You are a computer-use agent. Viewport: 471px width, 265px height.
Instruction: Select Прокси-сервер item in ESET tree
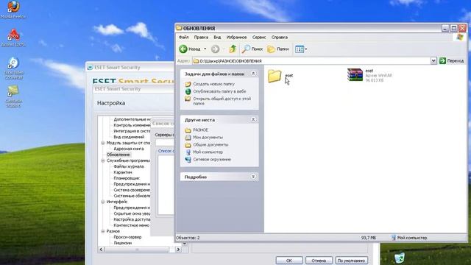click(x=127, y=237)
